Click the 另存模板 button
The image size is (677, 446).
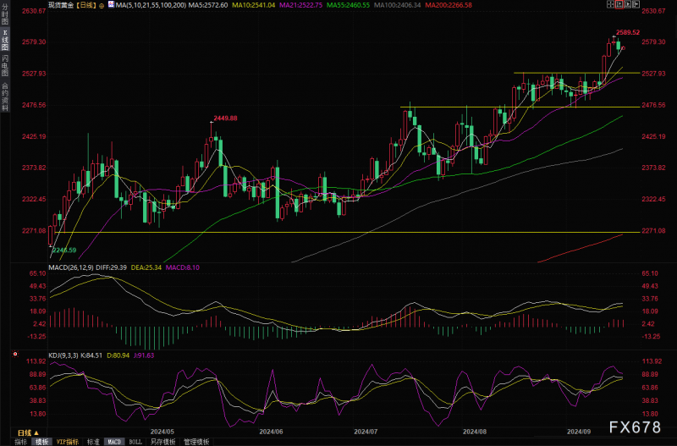click(162, 442)
